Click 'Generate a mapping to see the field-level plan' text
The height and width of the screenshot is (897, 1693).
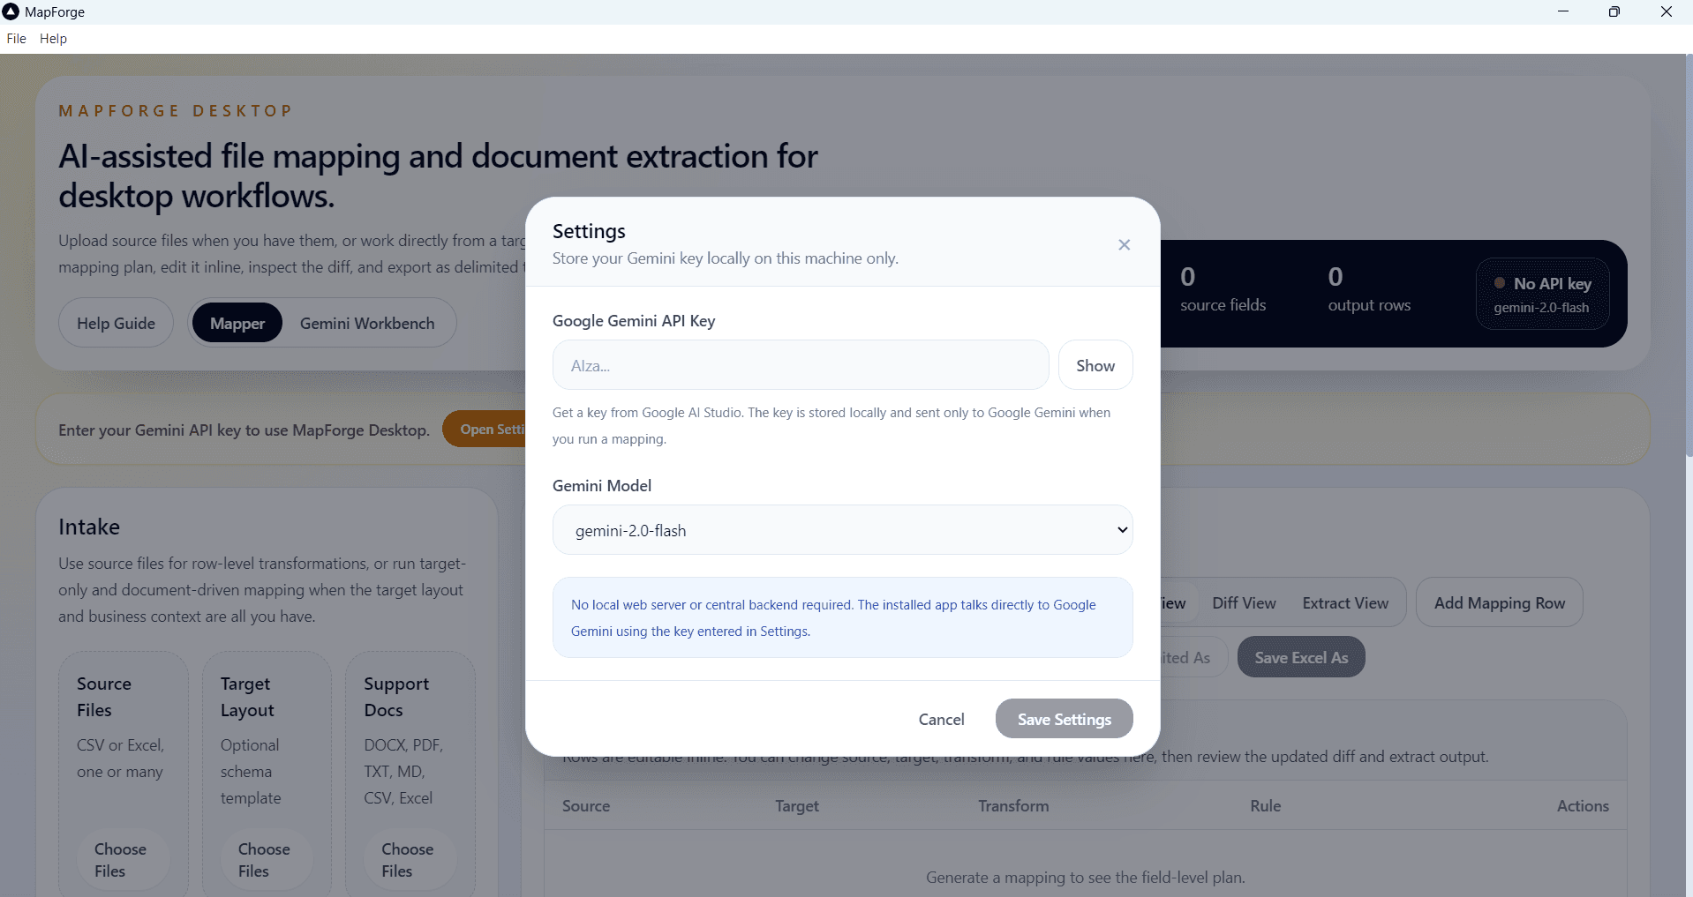[x=1086, y=878]
